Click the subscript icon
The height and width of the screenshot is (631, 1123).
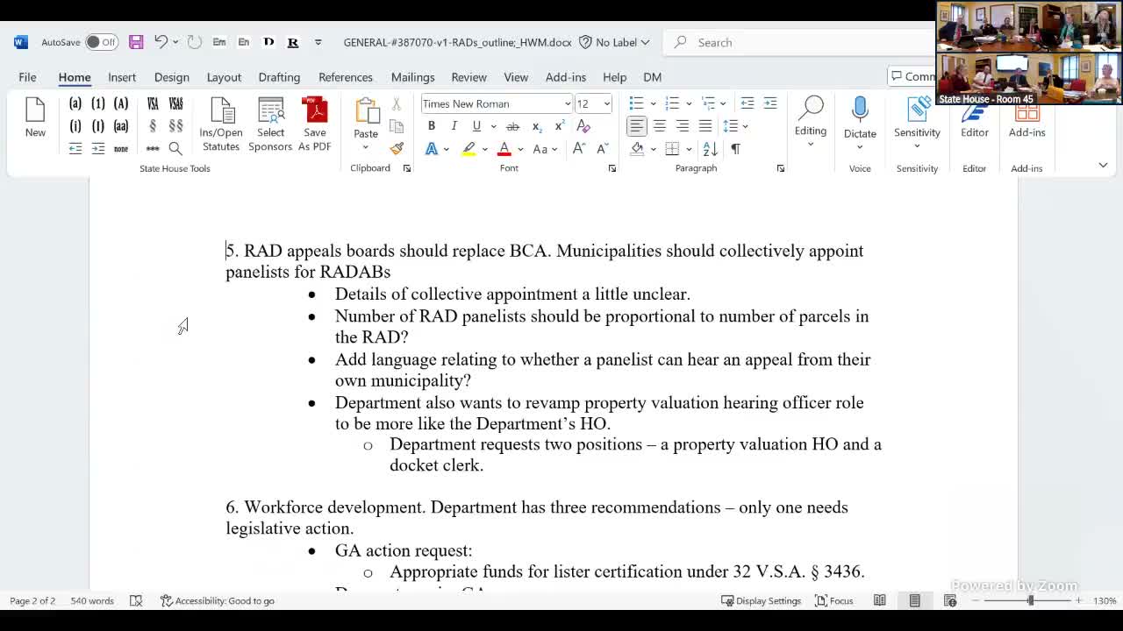(x=536, y=126)
